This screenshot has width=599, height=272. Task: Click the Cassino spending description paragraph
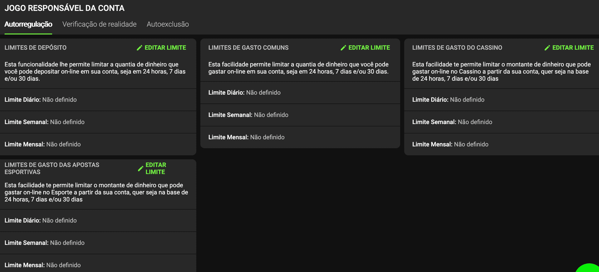[x=501, y=71]
